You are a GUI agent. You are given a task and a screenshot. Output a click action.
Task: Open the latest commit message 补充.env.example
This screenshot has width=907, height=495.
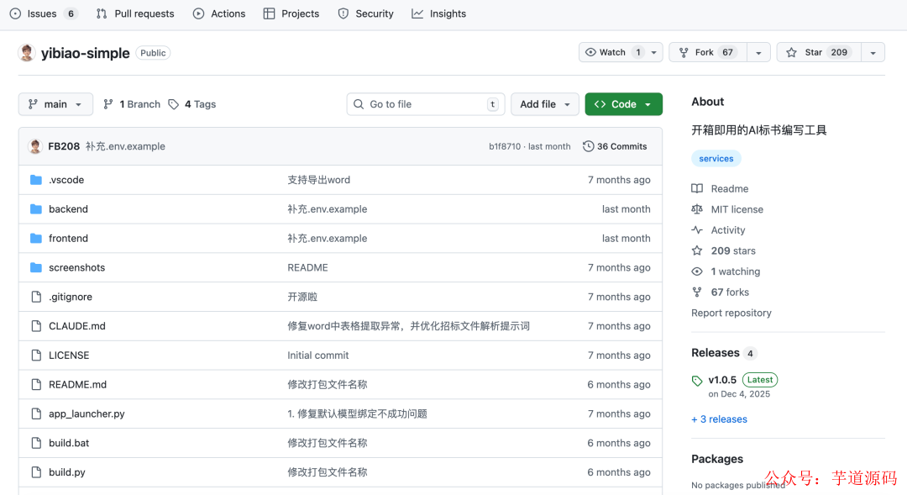click(125, 146)
